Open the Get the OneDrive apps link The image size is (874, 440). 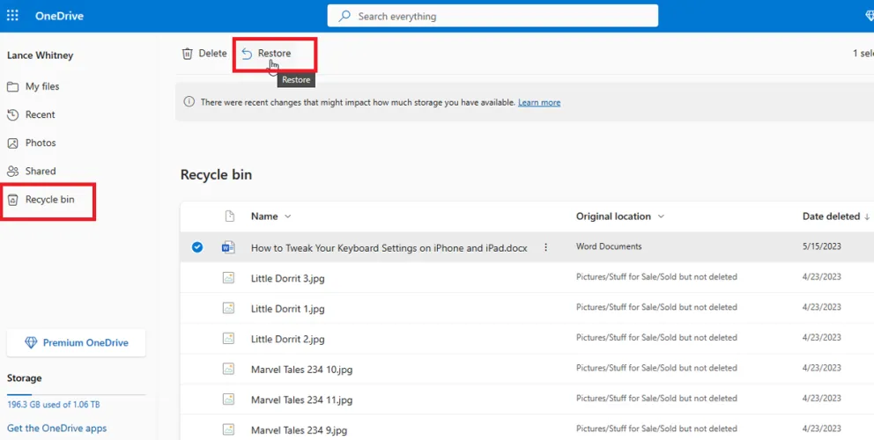tap(56, 429)
